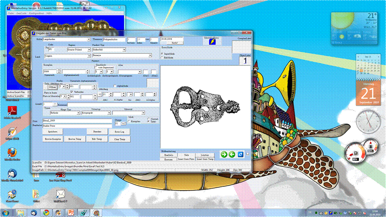Open the Material dropdown
The width and height of the screenshot is (386, 217).
[x=143, y=113]
